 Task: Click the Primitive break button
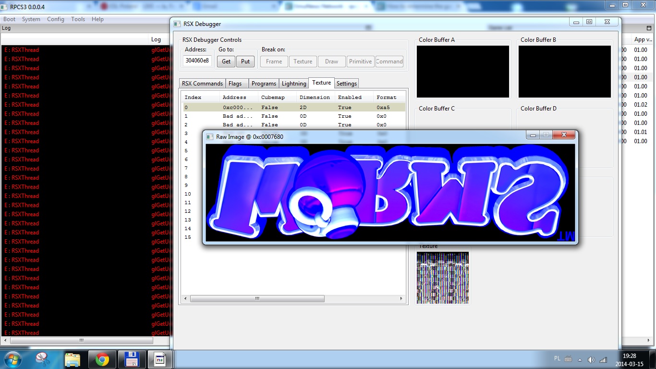click(x=361, y=61)
